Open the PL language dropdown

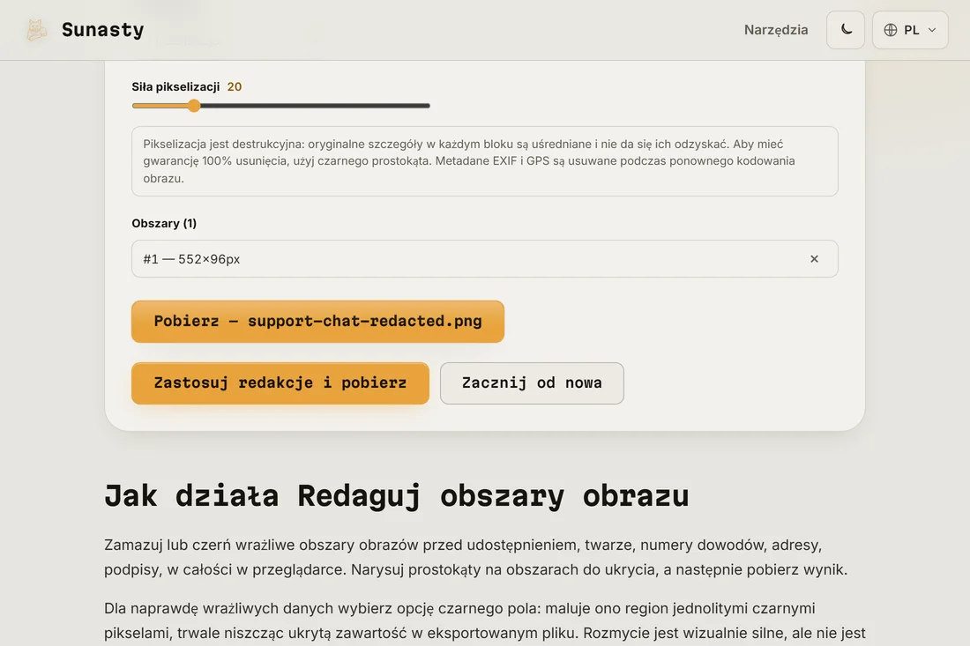pyautogui.click(x=910, y=30)
